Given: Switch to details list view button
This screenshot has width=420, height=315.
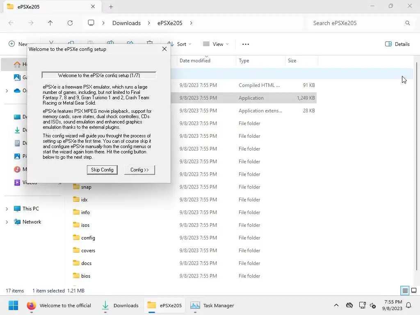Looking at the screenshot, I should point(405,291).
